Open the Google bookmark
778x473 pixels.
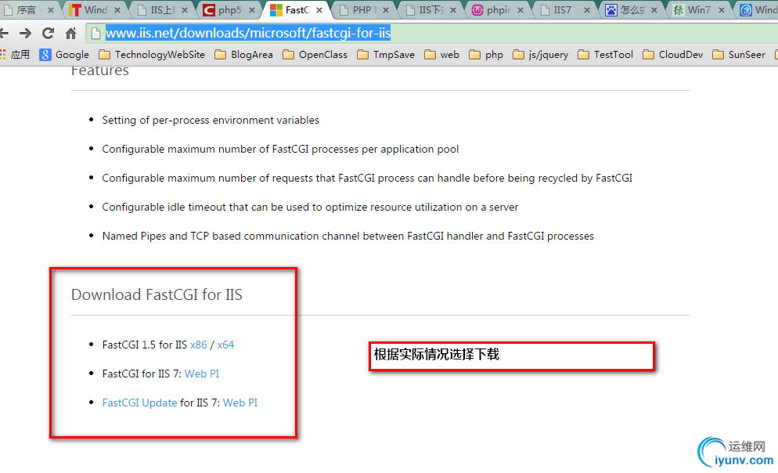coord(64,55)
